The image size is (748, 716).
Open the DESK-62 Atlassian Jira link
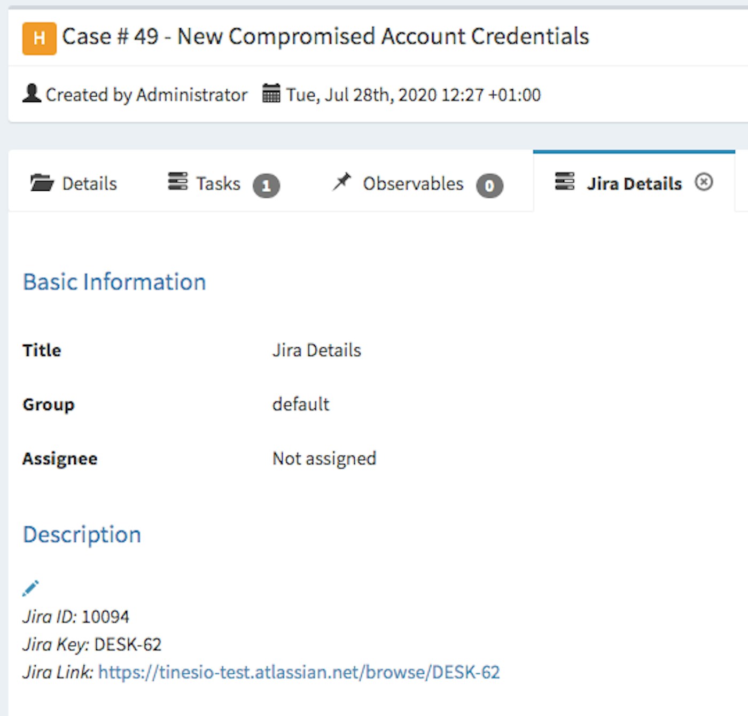[299, 672]
